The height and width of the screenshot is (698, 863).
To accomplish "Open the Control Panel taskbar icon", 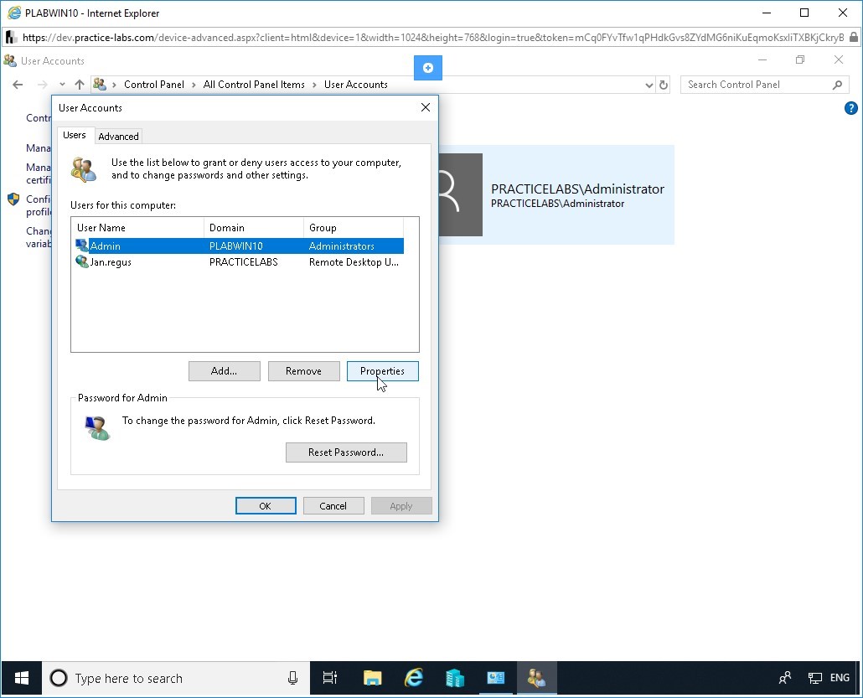I will 496,678.
